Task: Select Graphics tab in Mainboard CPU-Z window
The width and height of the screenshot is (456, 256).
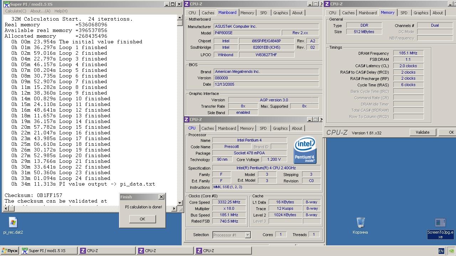Action: click(281, 13)
